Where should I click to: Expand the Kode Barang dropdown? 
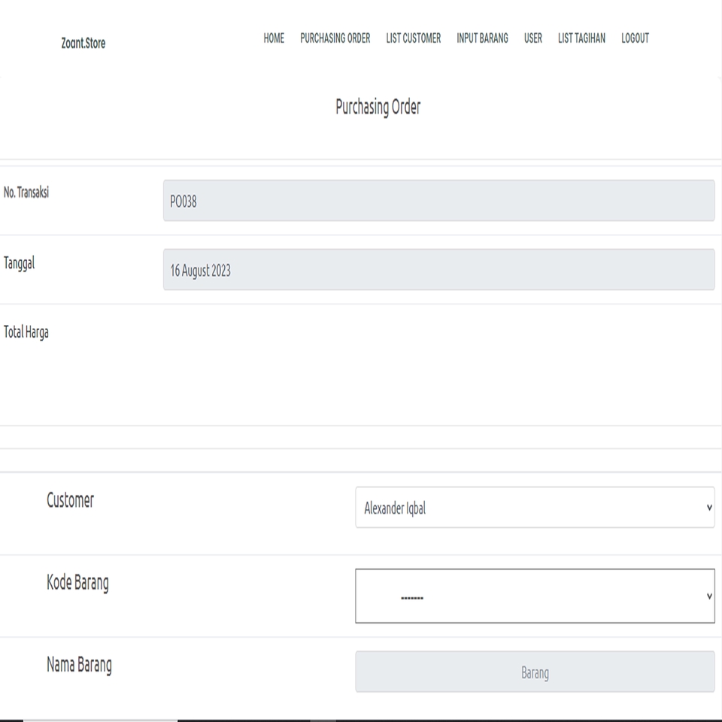[535, 596]
